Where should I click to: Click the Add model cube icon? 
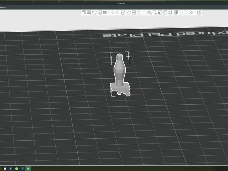pyautogui.click(x=84, y=12)
